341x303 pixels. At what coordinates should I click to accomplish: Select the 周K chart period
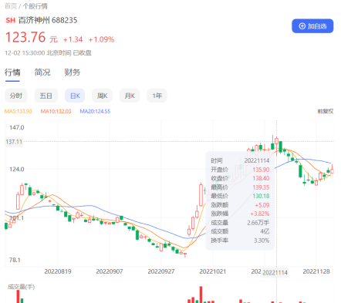click(102, 96)
